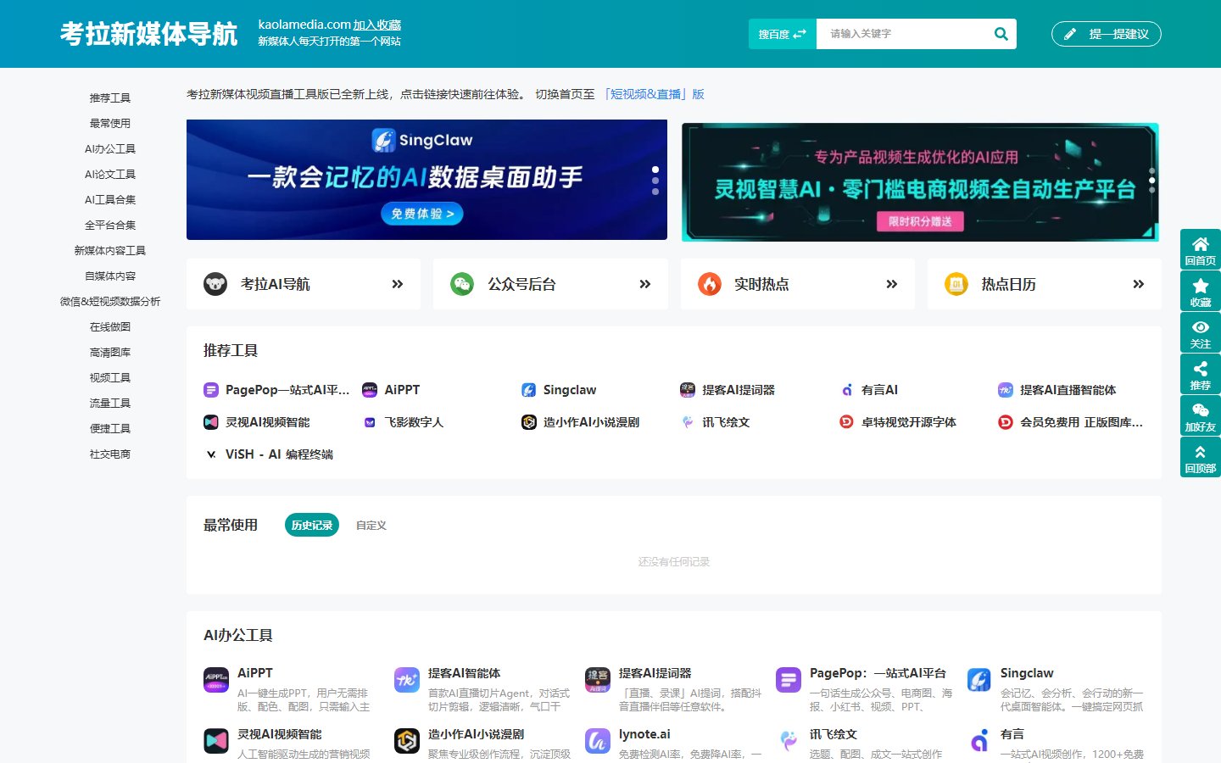This screenshot has width=1221, height=763.
Task: Click the 灵视AI视频智能 icon in 推荐工具
Action: click(x=211, y=422)
